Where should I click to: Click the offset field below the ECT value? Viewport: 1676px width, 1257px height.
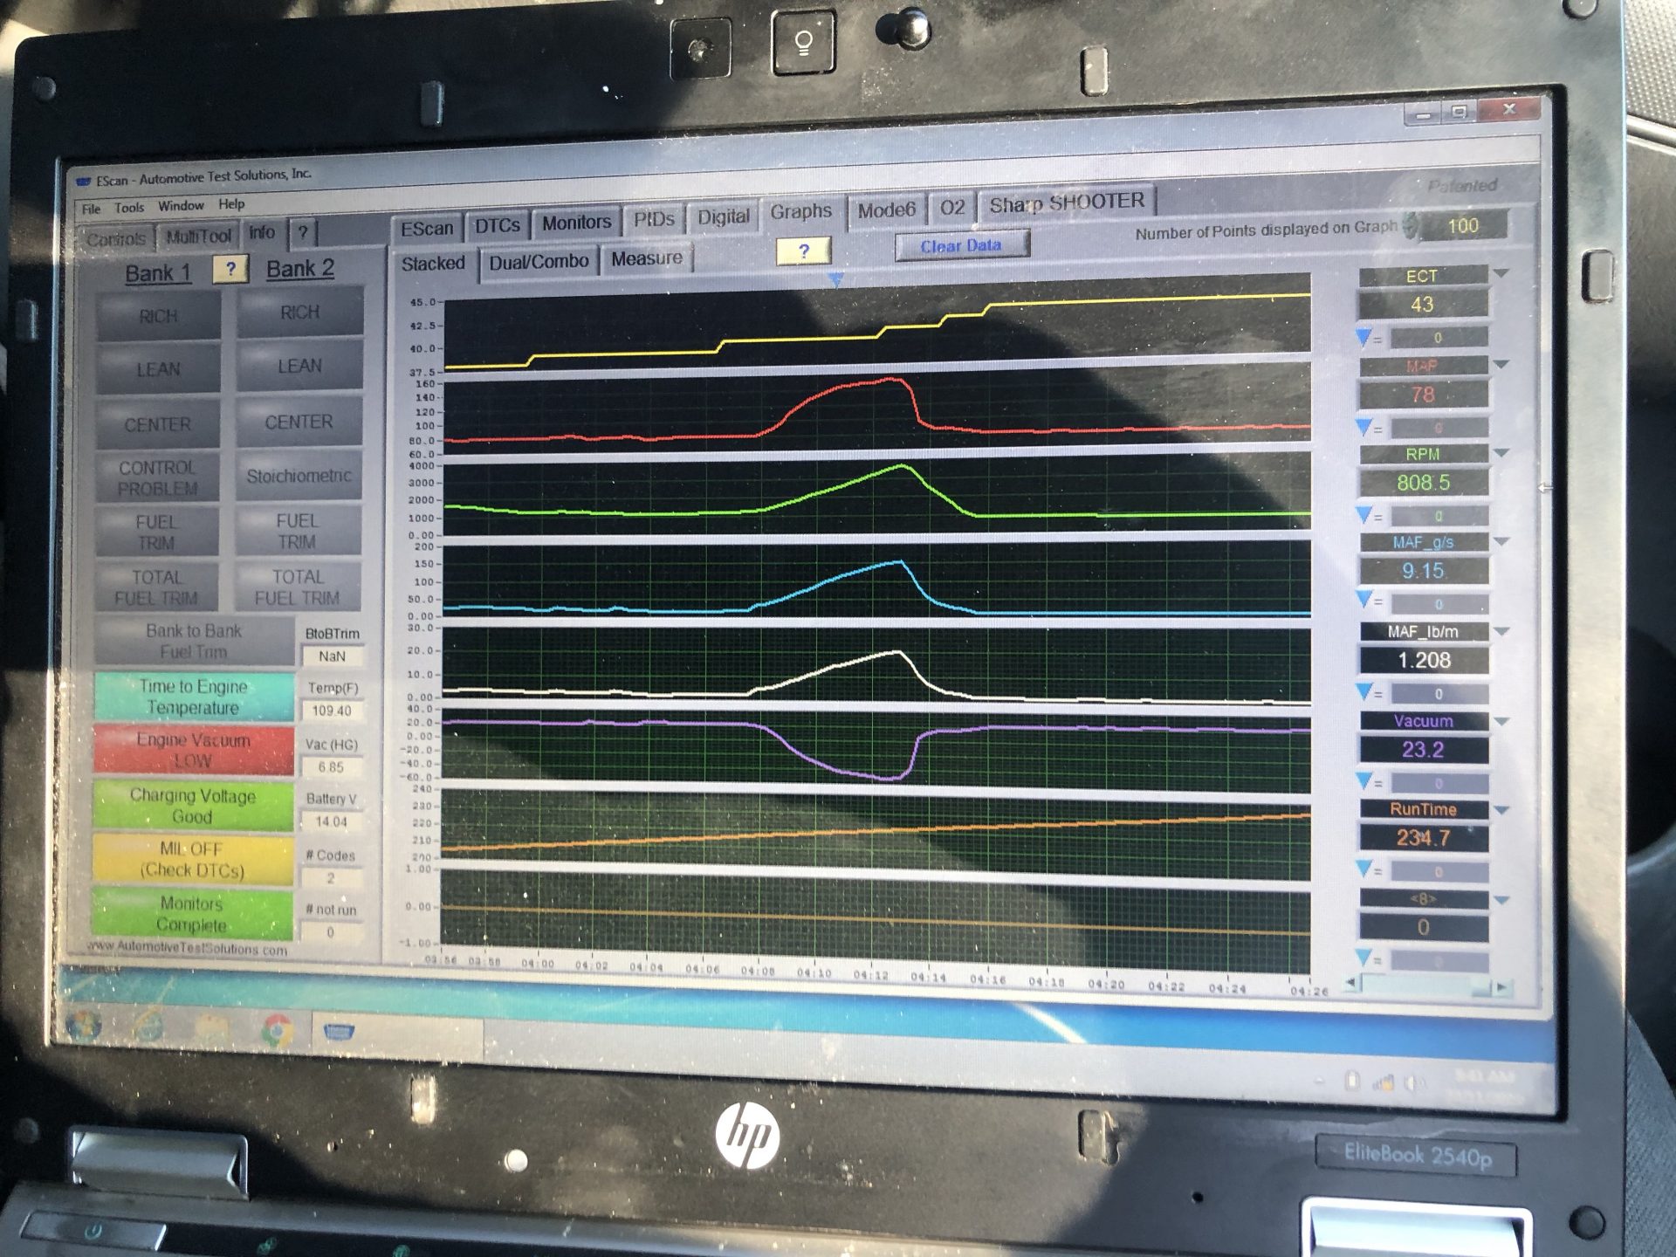pyautogui.click(x=1438, y=338)
